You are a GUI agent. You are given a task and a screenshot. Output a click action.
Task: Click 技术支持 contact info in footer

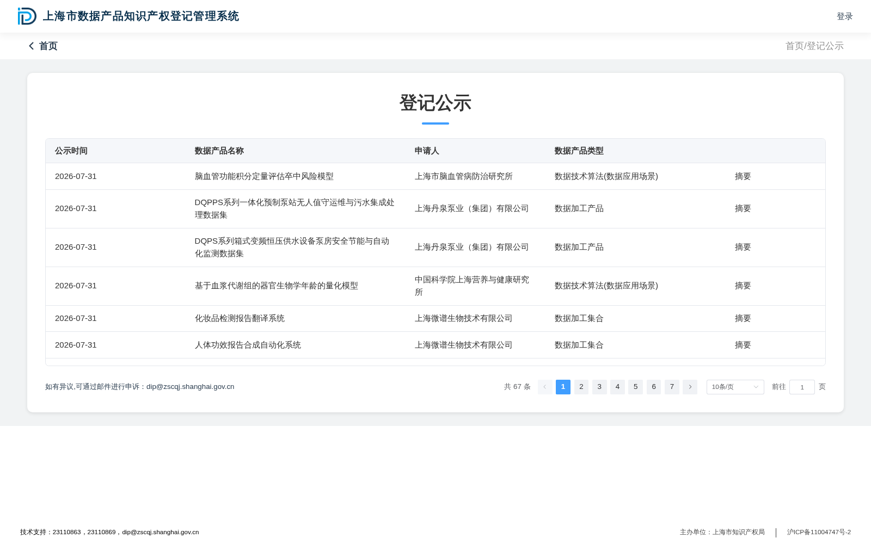109,532
